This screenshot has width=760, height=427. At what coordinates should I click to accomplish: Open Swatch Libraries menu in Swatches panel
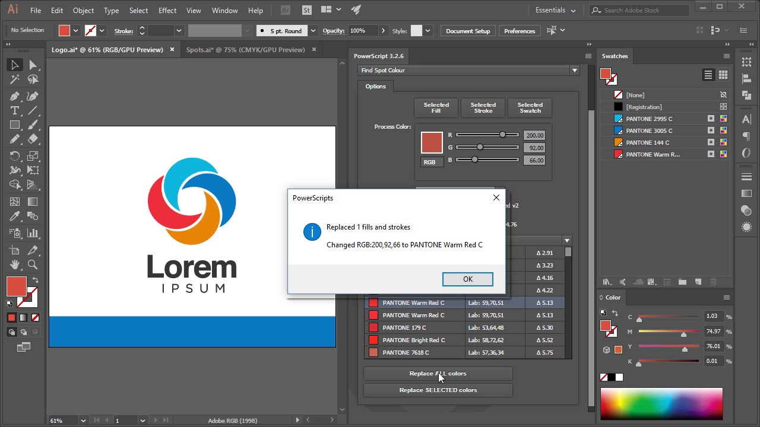click(607, 282)
